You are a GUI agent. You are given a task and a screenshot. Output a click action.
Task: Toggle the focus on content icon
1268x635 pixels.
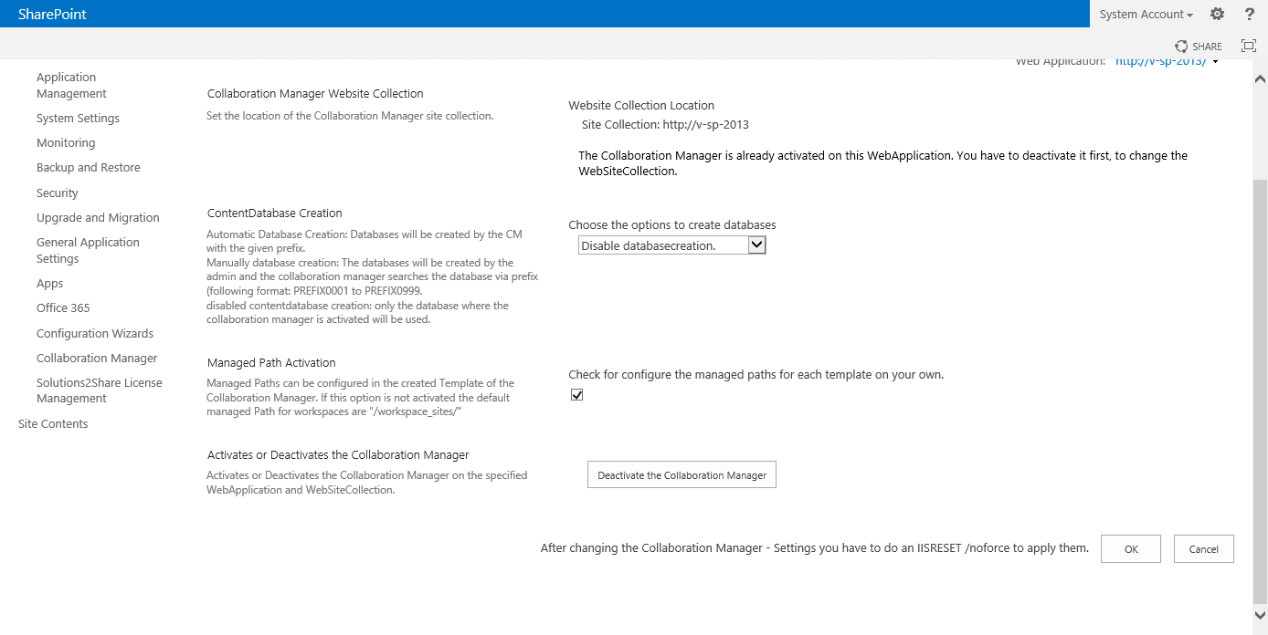1249,46
